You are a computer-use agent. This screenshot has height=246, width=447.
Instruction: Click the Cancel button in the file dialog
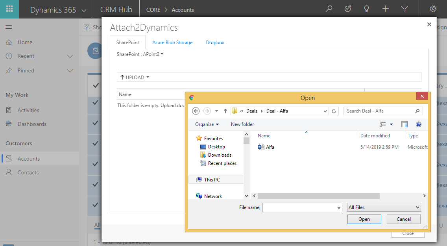pyautogui.click(x=404, y=219)
